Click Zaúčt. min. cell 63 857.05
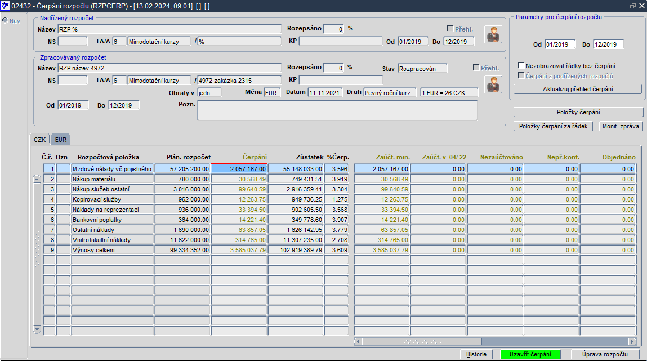 (382, 230)
